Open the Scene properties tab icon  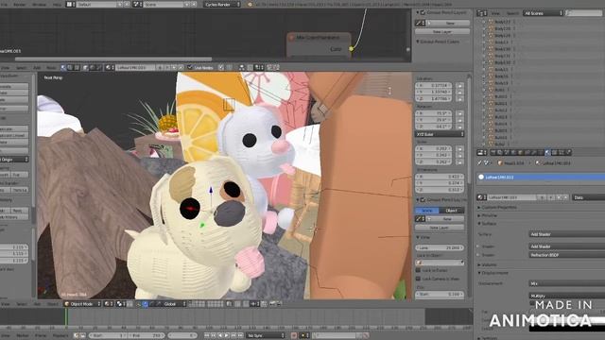[x=507, y=152]
